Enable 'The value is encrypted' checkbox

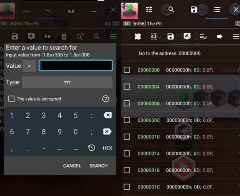pyautogui.click(x=11, y=99)
